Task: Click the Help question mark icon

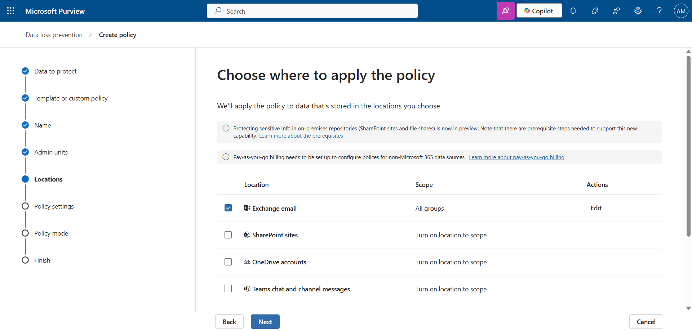Action: pyautogui.click(x=659, y=11)
